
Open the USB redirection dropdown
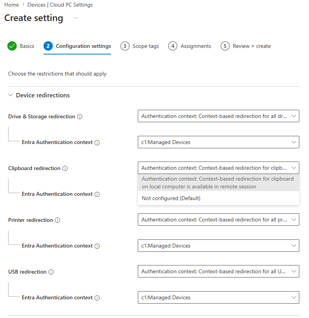(219, 271)
